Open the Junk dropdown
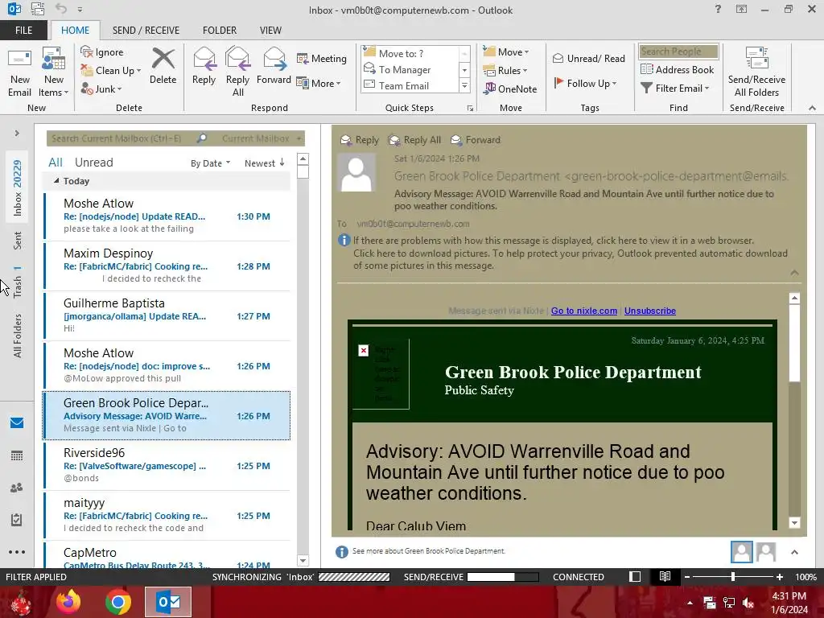The height and width of the screenshot is (618, 824). click(x=101, y=89)
